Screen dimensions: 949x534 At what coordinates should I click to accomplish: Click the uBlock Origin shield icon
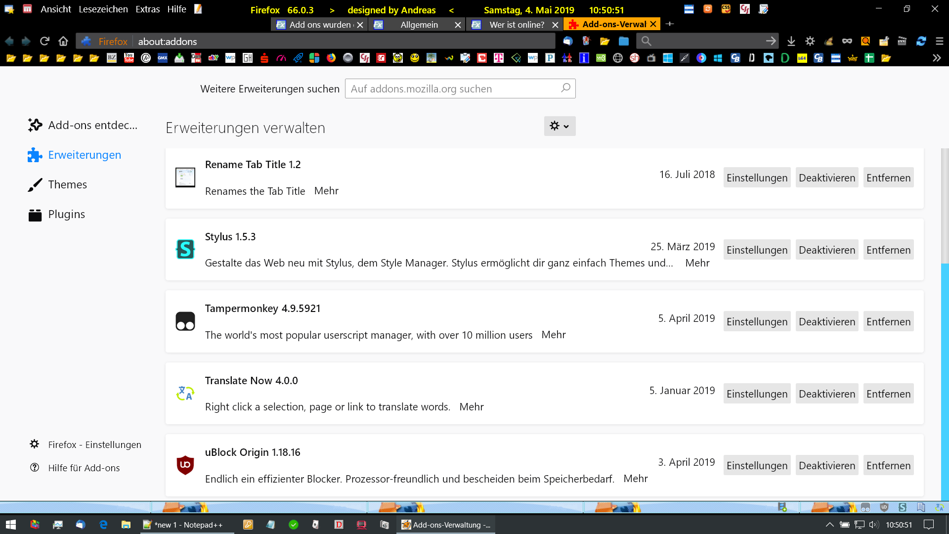coord(185,465)
